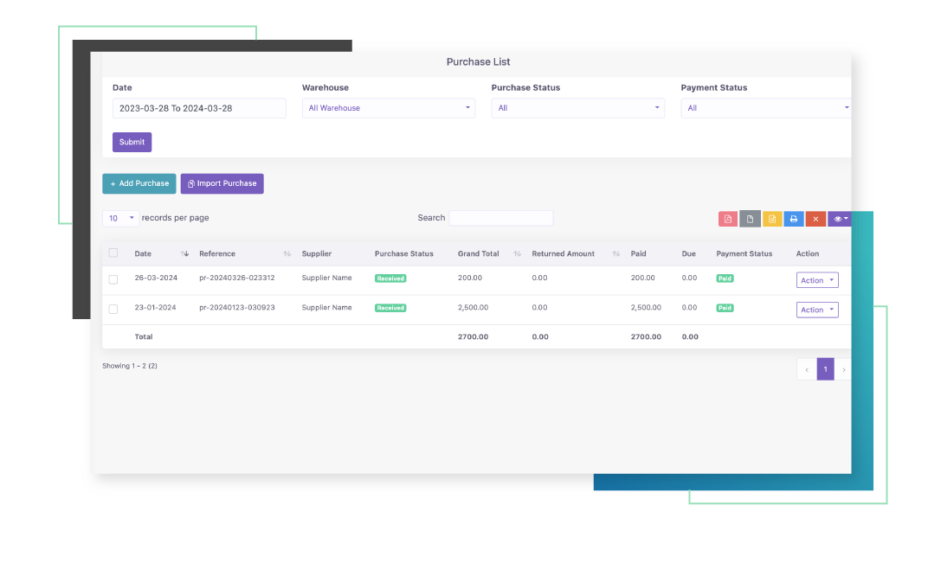The image size is (928, 563).
Task: Click the yellow Excel export icon
Action: coord(771,219)
